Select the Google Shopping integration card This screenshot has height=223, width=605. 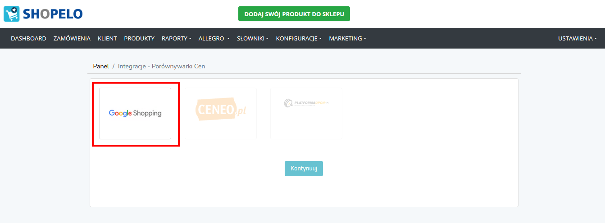pyautogui.click(x=135, y=113)
